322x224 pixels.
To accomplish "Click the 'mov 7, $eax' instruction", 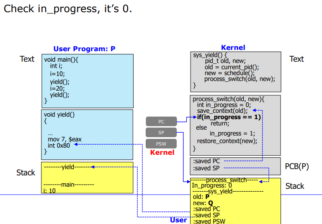I will 64,139.
